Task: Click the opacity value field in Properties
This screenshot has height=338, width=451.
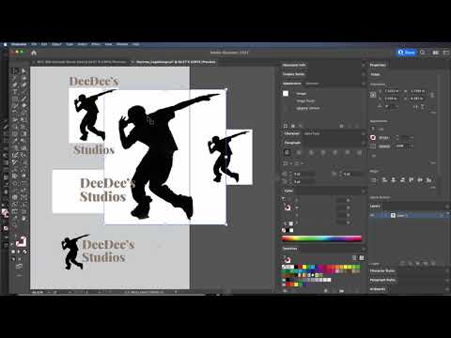Action: [402, 146]
